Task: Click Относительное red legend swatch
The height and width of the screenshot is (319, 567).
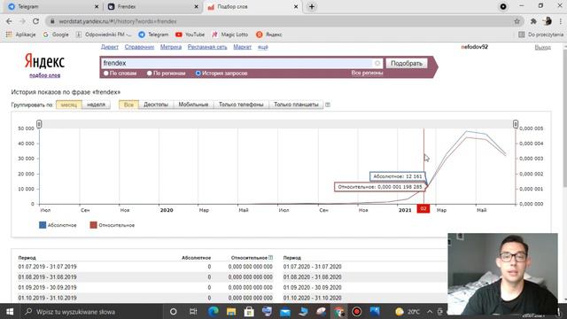Action: point(93,225)
